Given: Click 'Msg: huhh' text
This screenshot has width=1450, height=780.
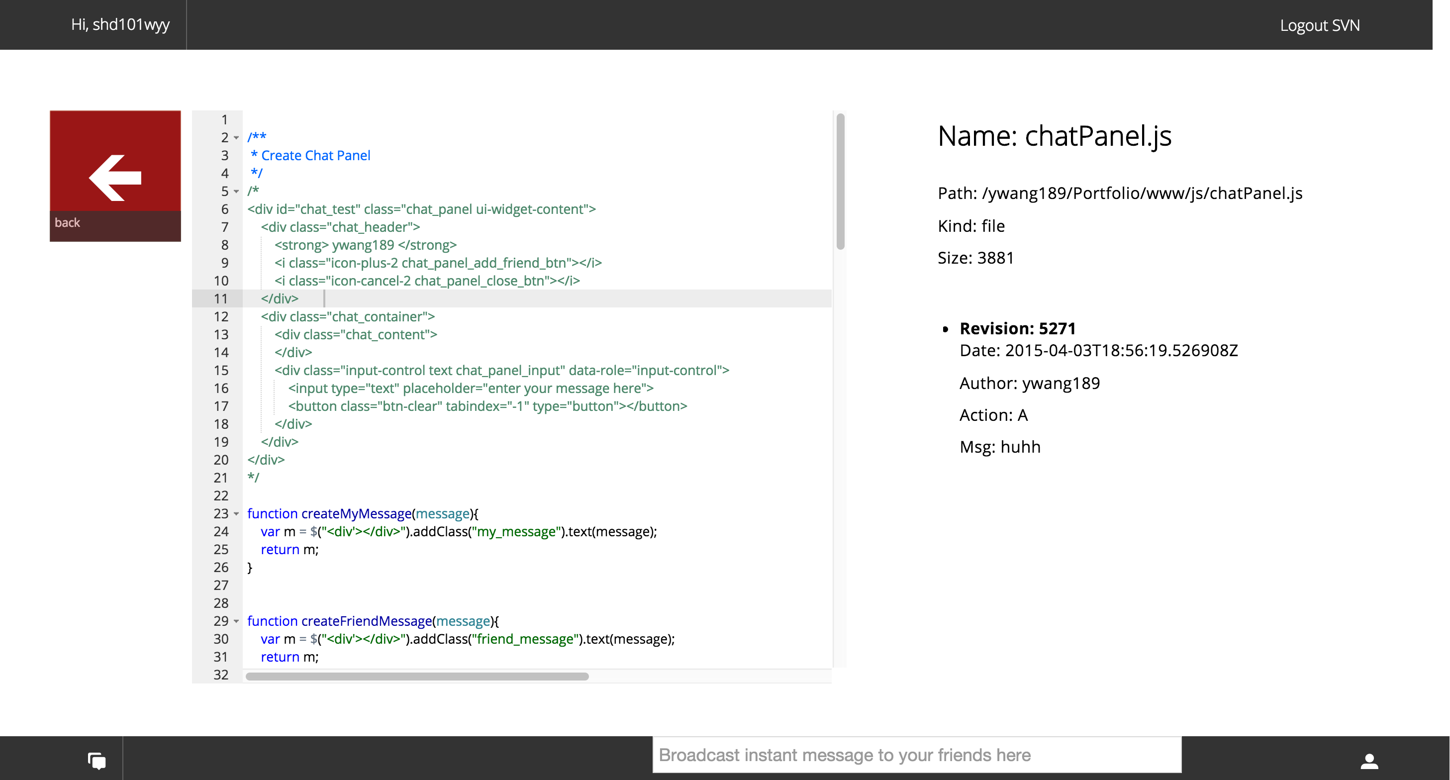Looking at the screenshot, I should (1000, 447).
